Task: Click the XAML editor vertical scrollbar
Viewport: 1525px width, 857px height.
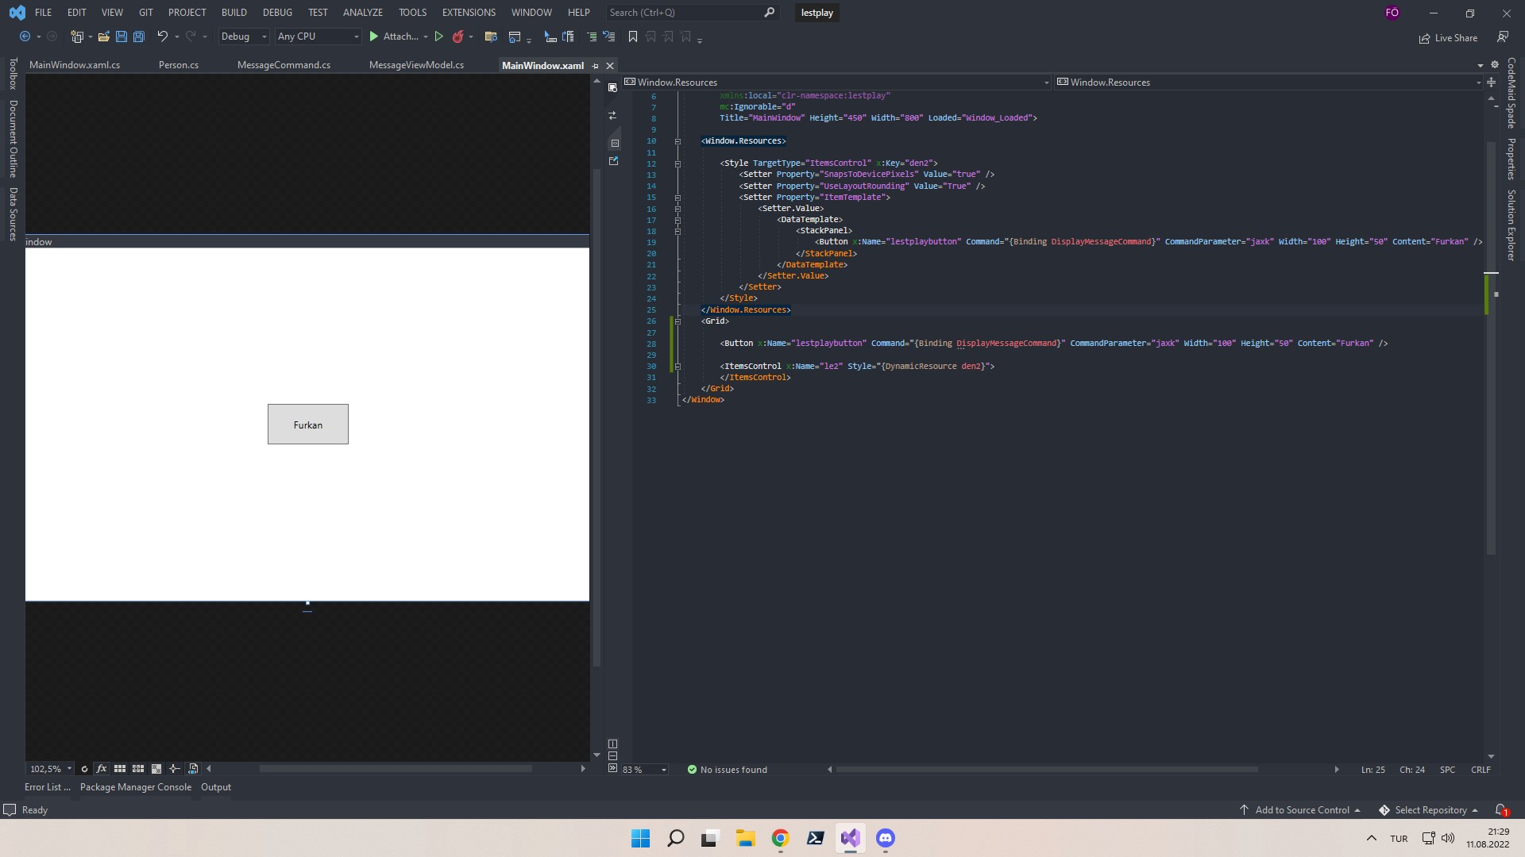Action: click(x=1491, y=348)
